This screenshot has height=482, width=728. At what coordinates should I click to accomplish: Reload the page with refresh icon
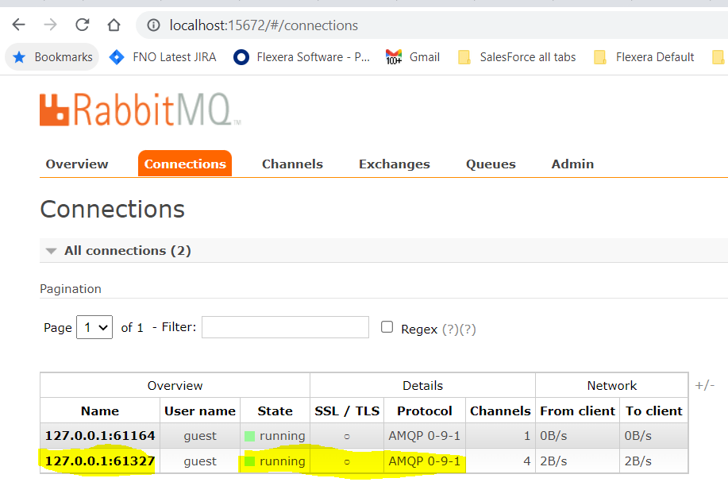click(83, 25)
